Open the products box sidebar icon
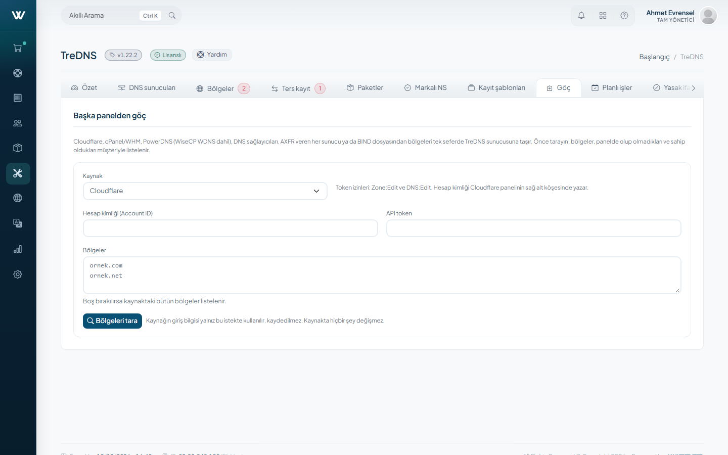The width and height of the screenshot is (728, 455). (x=18, y=148)
